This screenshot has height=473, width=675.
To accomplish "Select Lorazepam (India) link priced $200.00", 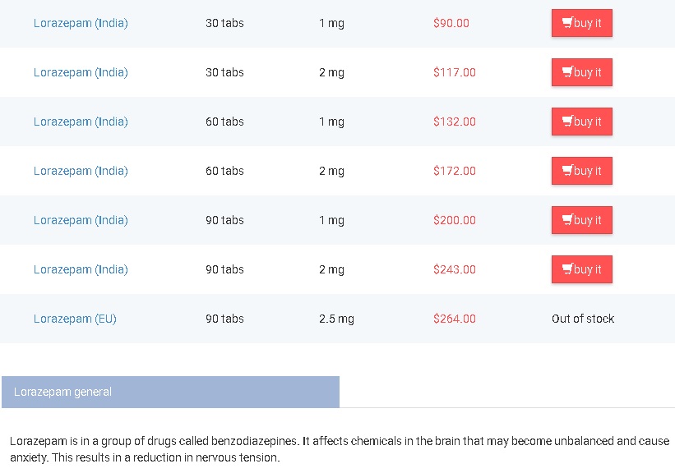I will [x=81, y=220].
